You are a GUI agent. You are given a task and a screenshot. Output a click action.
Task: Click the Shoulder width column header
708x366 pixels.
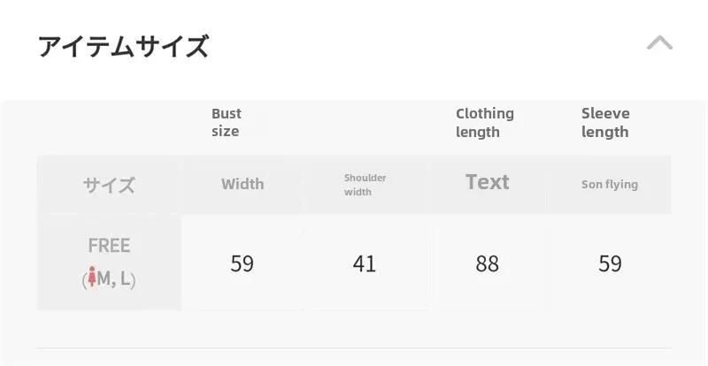pos(365,185)
